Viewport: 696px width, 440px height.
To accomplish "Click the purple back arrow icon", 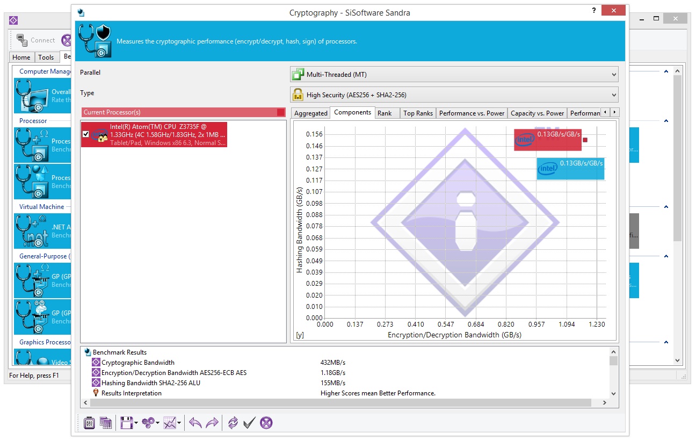I will [x=195, y=423].
